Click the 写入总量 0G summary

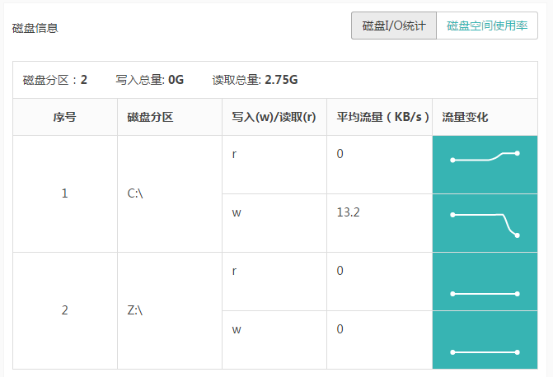click(149, 80)
